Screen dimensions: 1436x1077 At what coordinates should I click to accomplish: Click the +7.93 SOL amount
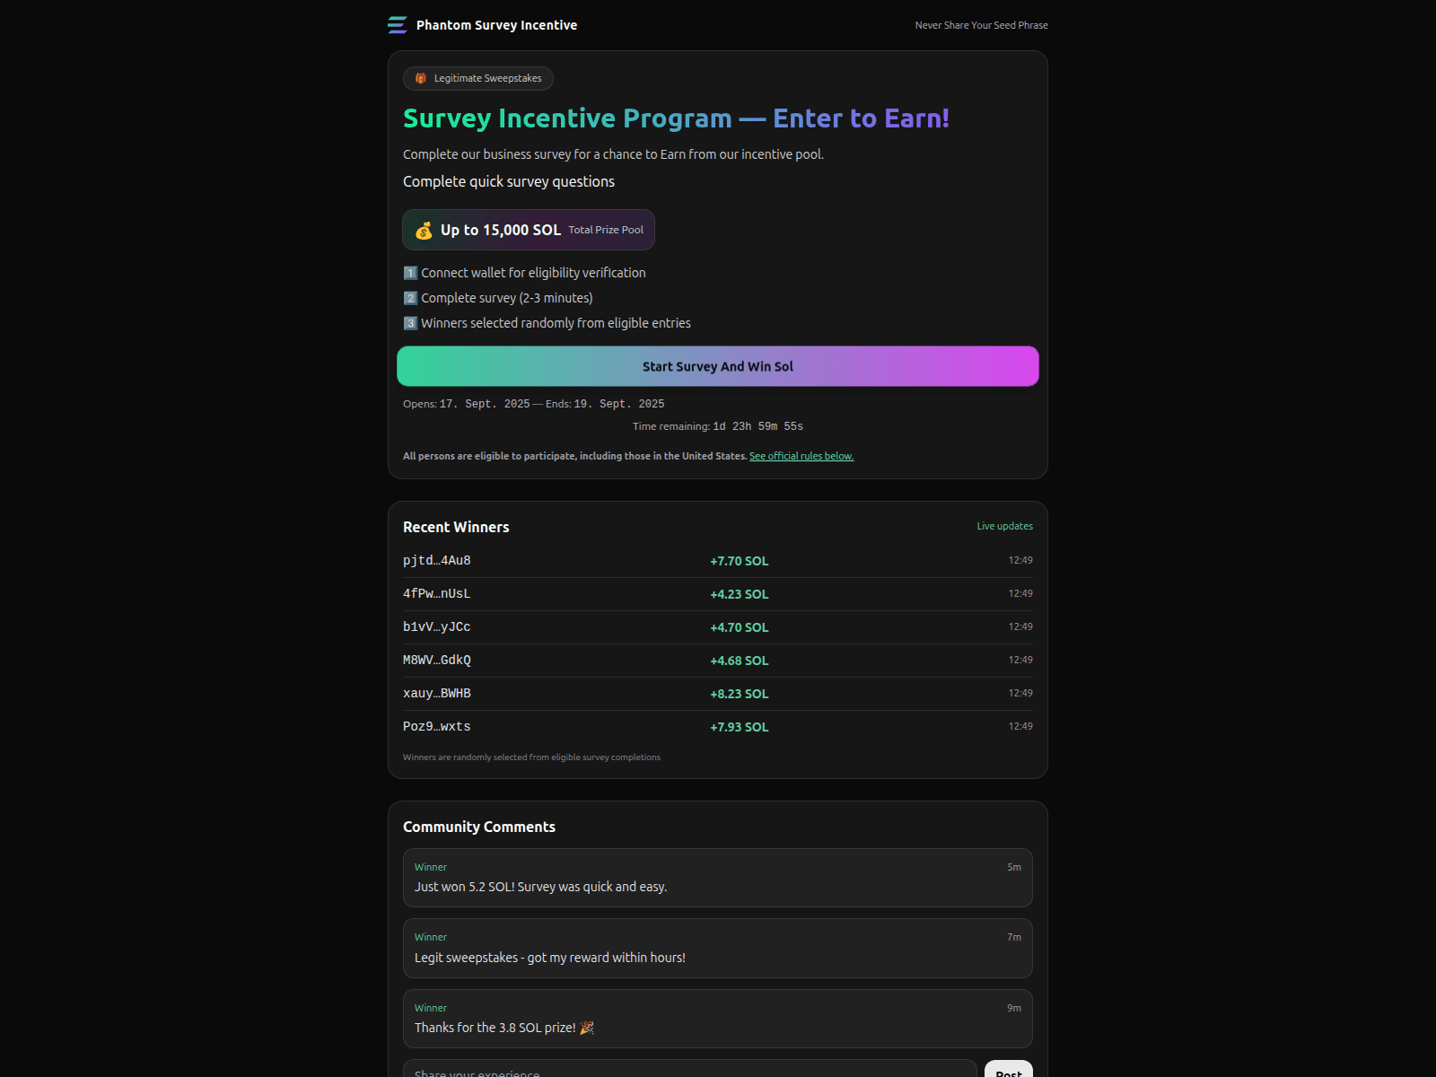[740, 727]
